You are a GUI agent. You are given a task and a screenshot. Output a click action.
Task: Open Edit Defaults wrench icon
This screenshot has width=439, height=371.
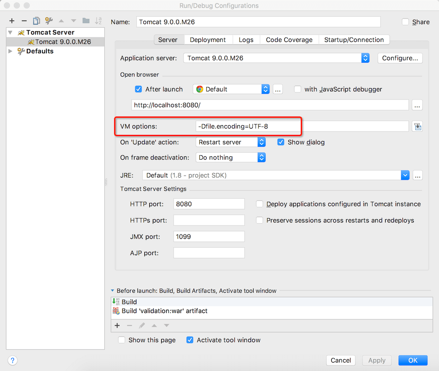(x=49, y=21)
